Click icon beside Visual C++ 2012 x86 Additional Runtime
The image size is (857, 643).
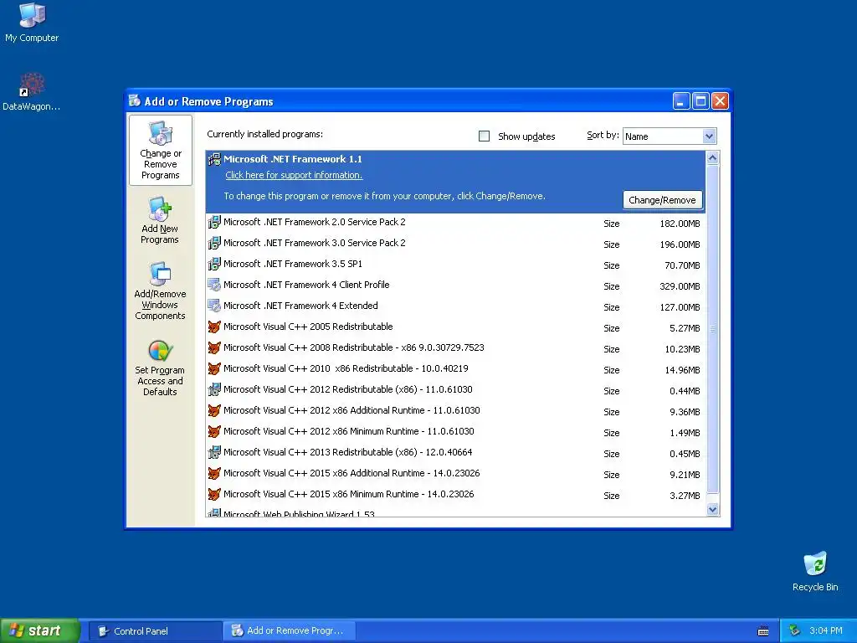[x=214, y=410]
